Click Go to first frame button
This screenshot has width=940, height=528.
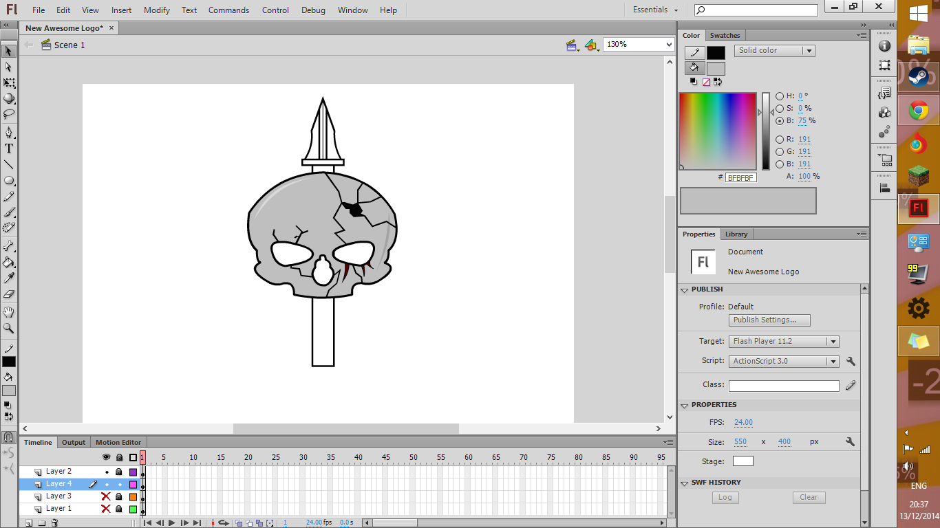(x=147, y=523)
